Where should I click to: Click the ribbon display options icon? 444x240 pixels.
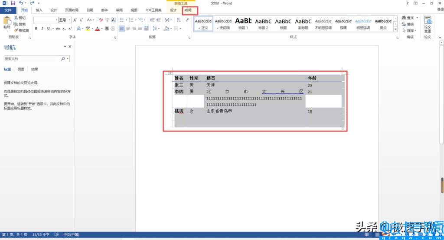coord(415,3)
